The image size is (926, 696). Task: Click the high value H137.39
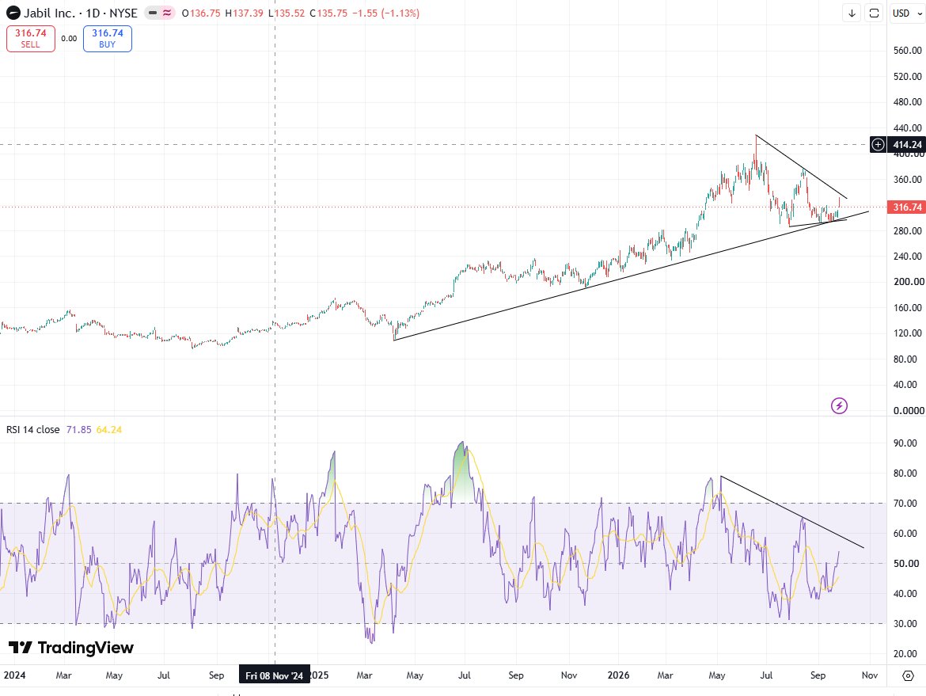245,13
